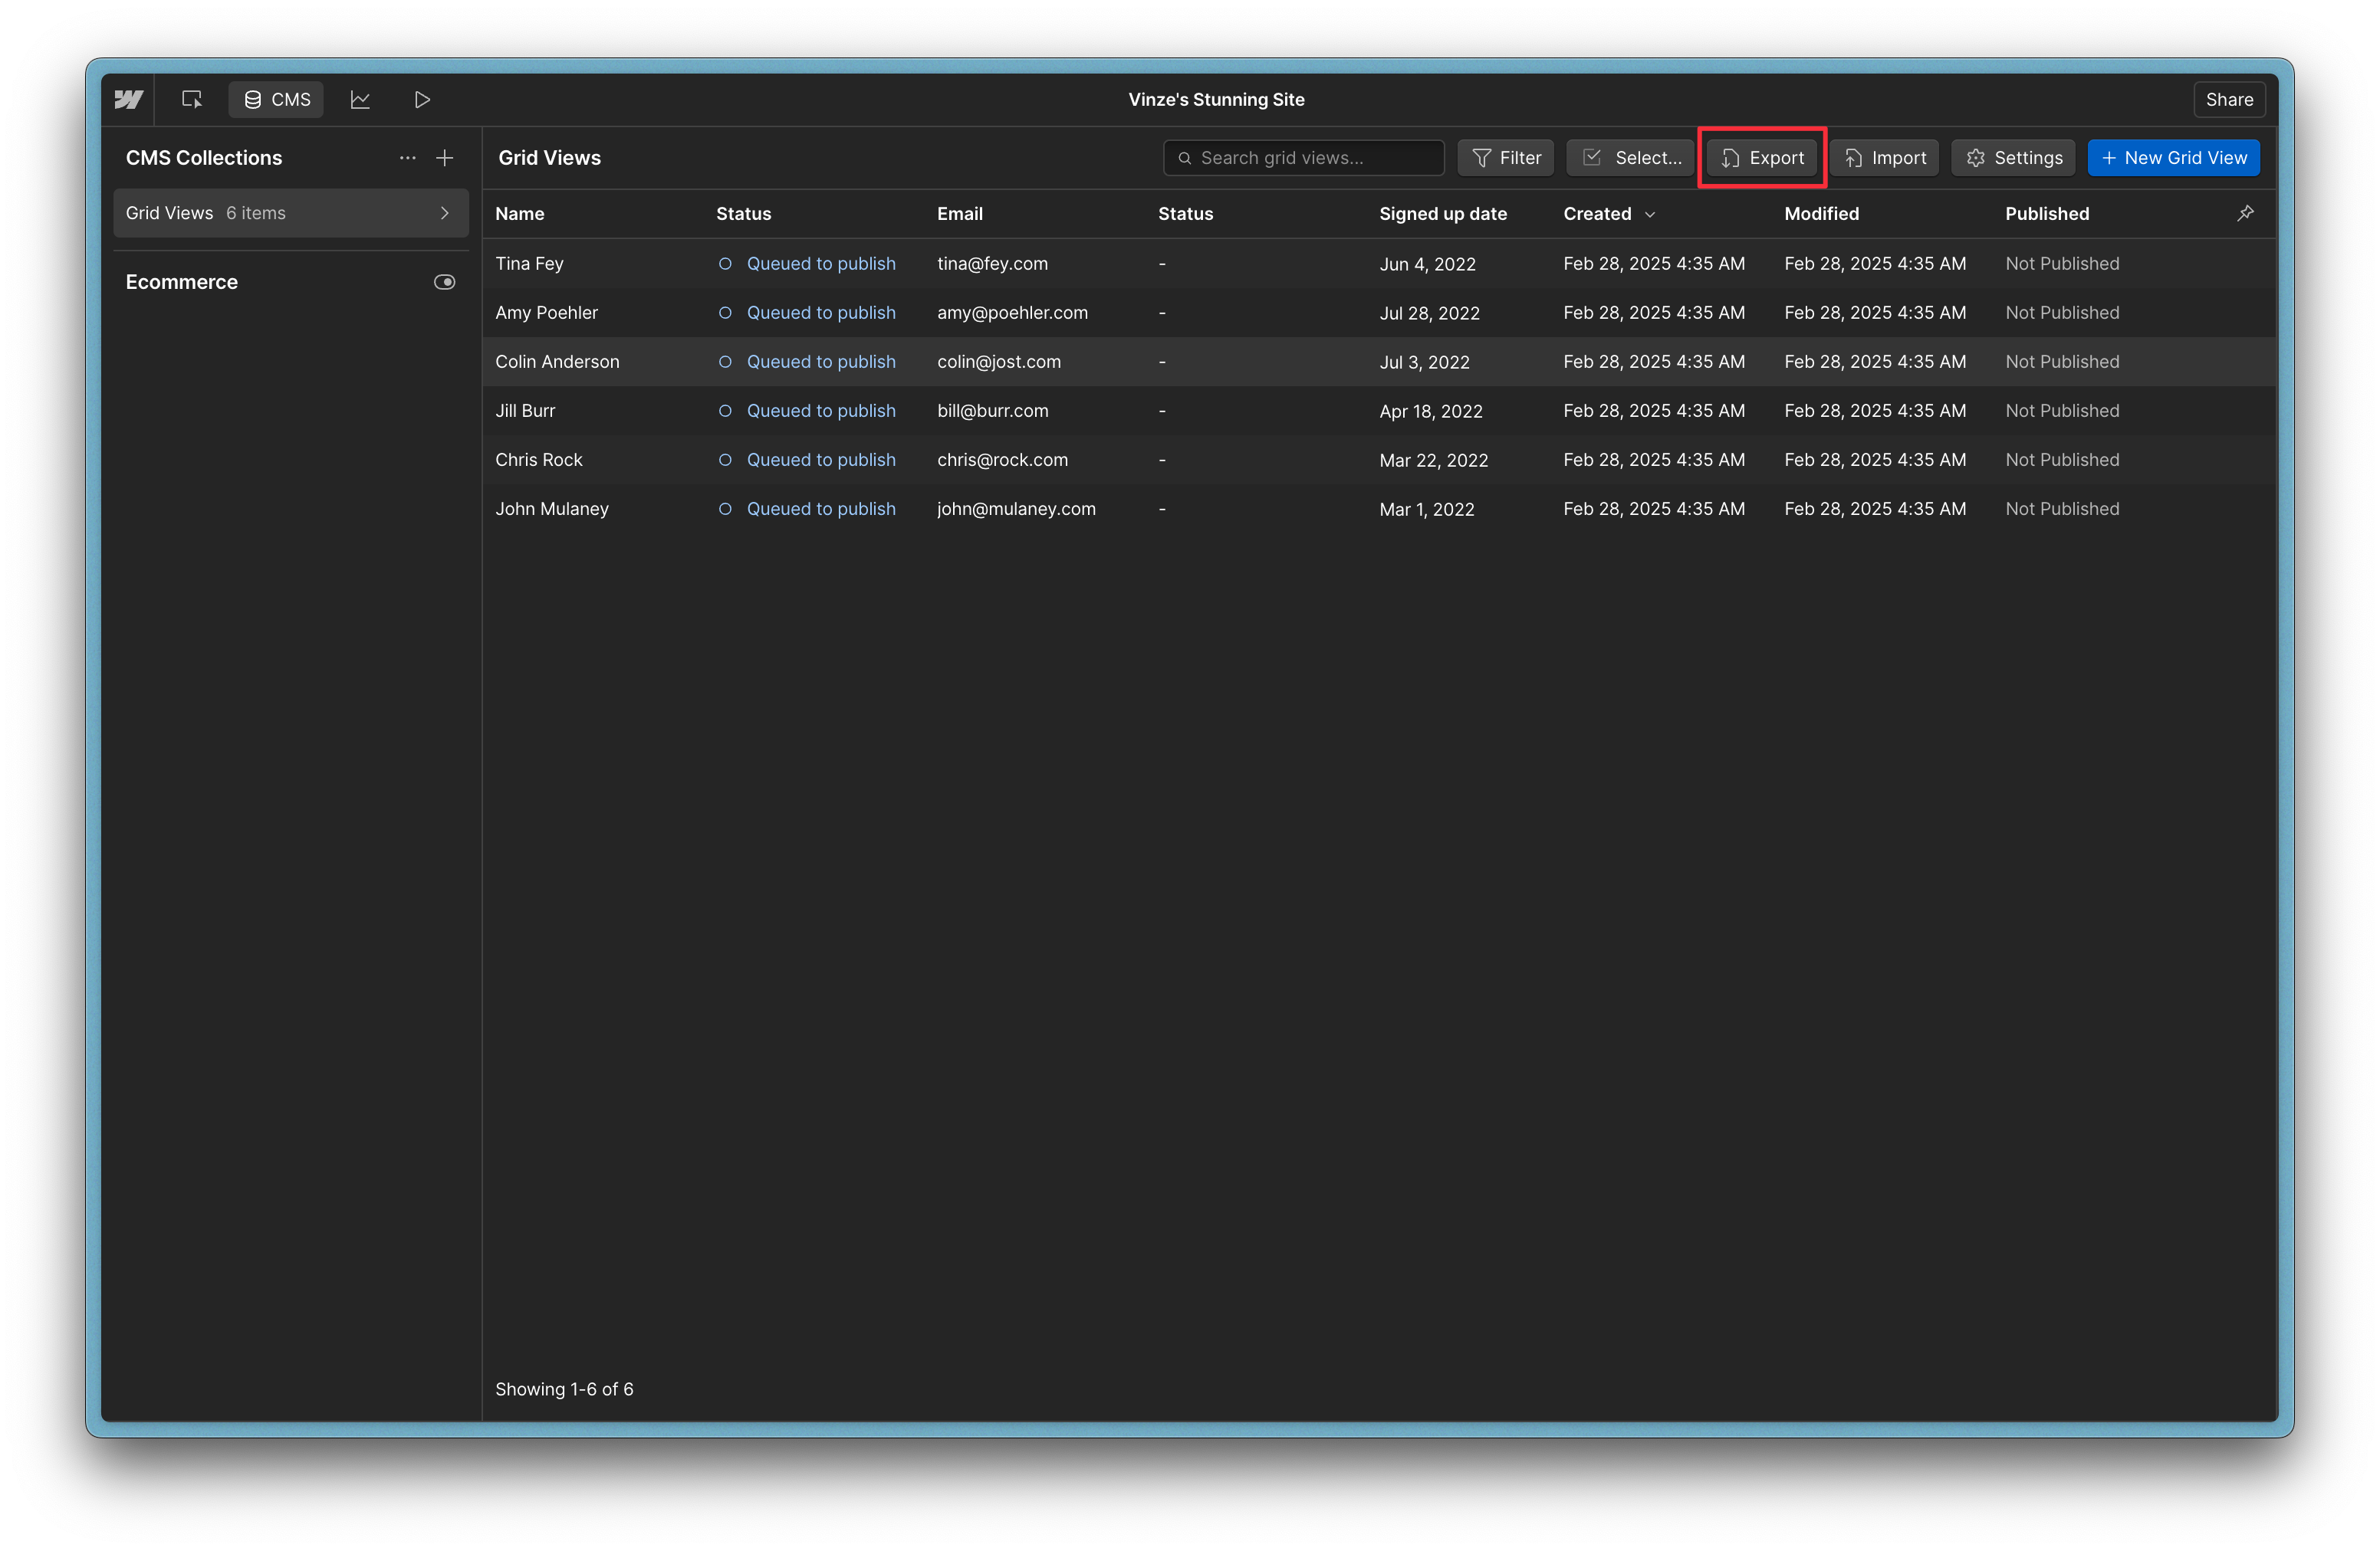Toggle the Ecommerce visibility eye
2380x1551 pixels.
(444, 282)
